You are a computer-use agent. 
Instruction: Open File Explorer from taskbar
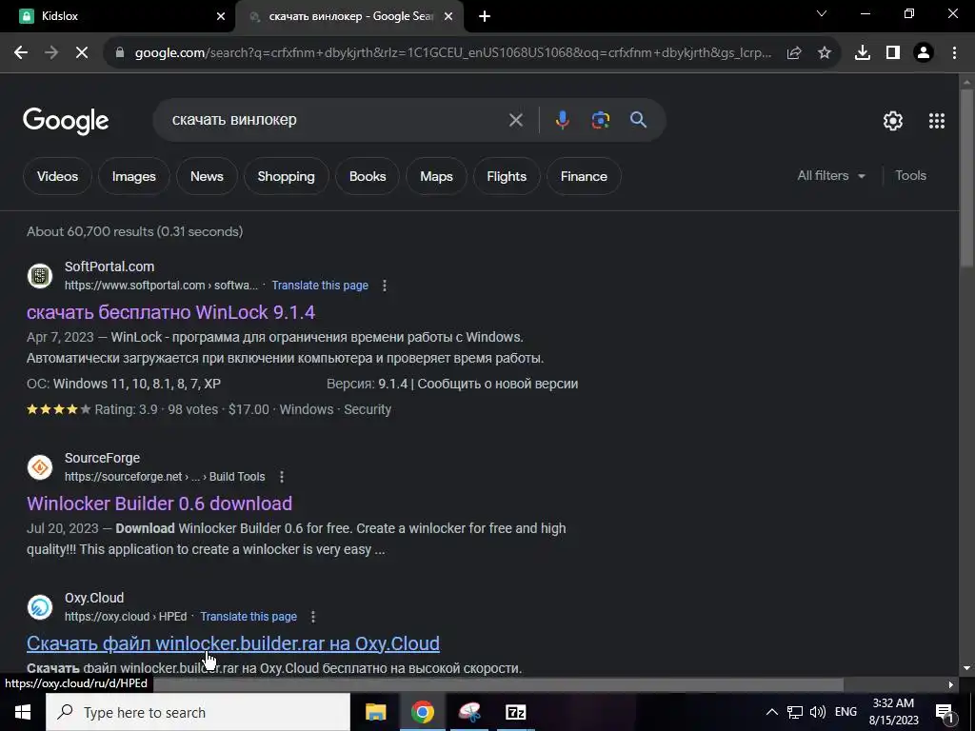(x=375, y=712)
